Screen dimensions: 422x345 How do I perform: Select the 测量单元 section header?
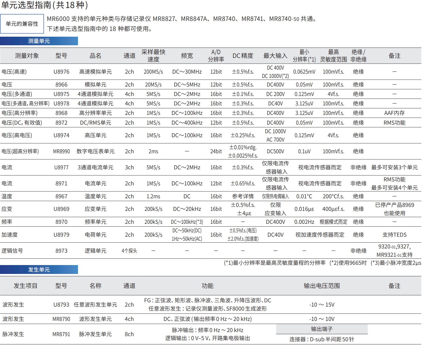(39, 41)
